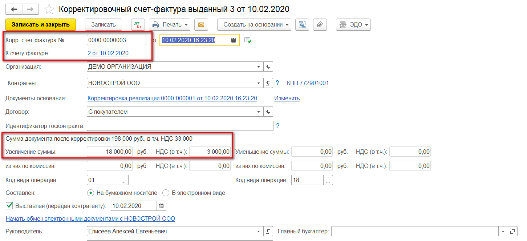Open the calendar picker next to the document date

pyautogui.click(x=234, y=40)
